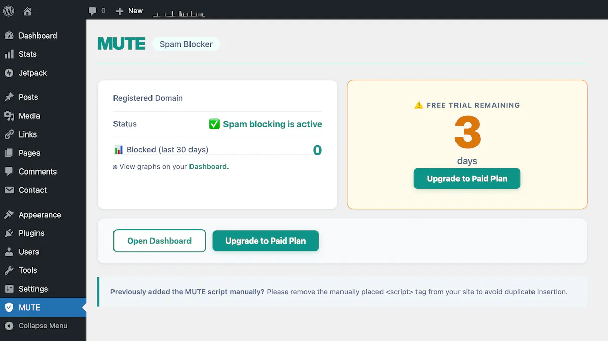This screenshot has height=341, width=608.
Task: Click the blocked count value 0
Action: point(317,150)
